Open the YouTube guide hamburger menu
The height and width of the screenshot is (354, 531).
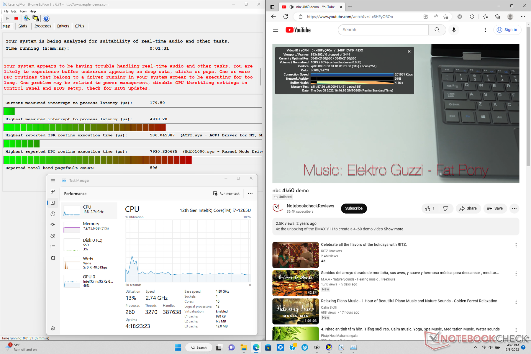click(276, 30)
